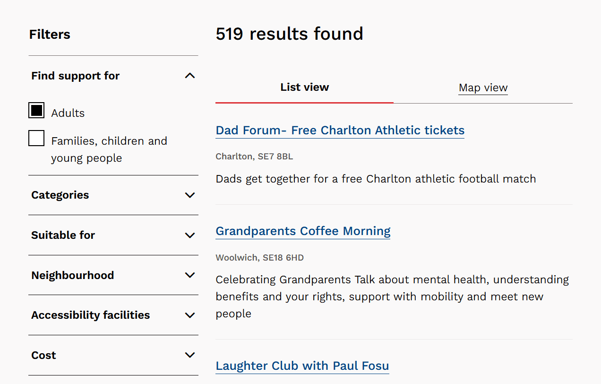Switch to Map view
The image size is (601, 384).
pyautogui.click(x=483, y=87)
